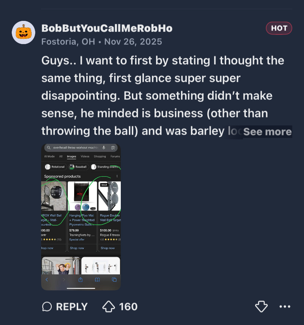Viewport: 304px width, 325px height.
Task: Open the three-dot more options menu
Action: tap(285, 307)
